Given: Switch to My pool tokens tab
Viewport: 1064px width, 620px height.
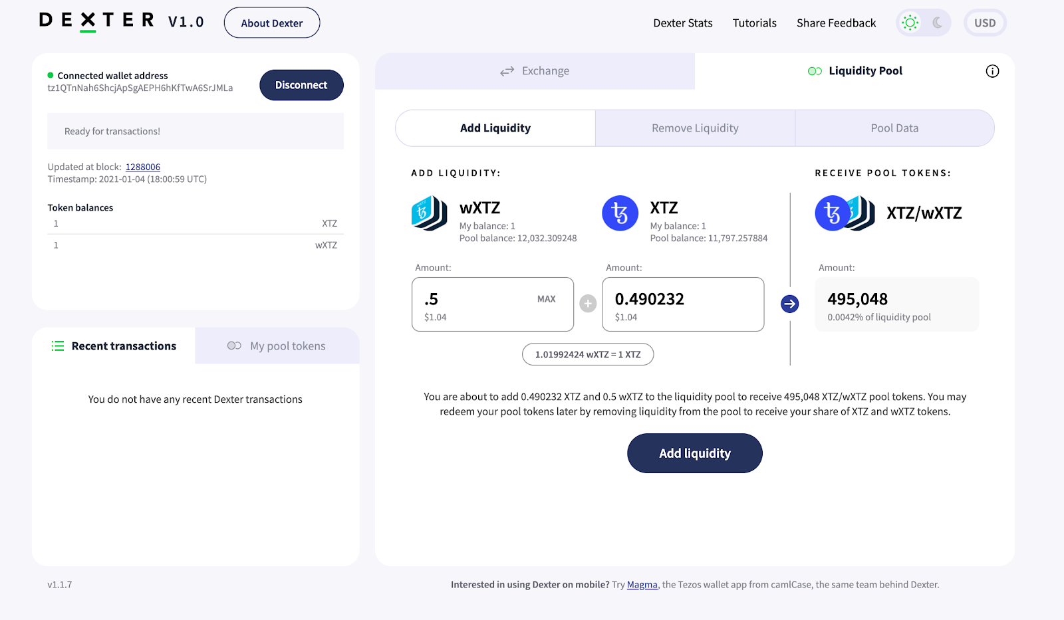Looking at the screenshot, I should pyautogui.click(x=277, y=346).
